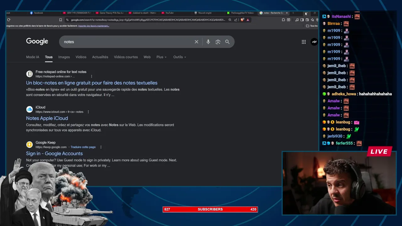This screenshot has height=226, width=402.
Task: Click the site settings icon left of URL
Action: tap(67, 20)
